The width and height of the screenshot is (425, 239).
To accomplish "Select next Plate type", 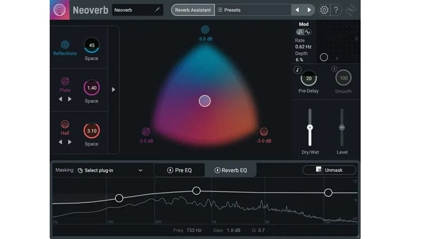I will point(70,99).
